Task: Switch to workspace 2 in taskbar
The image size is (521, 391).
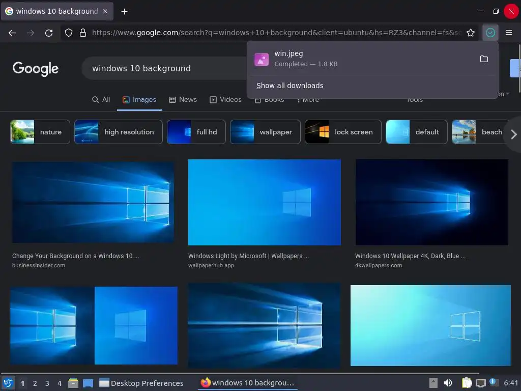Action: click(x=35, y=383)
